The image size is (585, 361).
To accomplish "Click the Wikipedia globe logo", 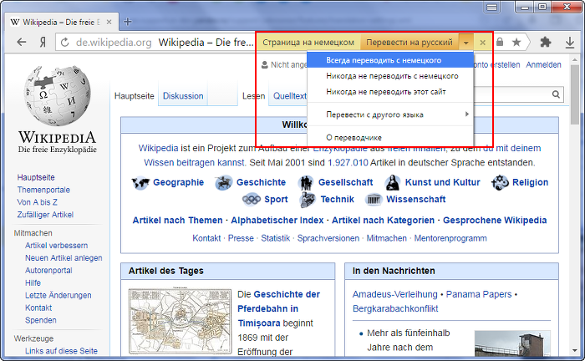I will 57,96.
